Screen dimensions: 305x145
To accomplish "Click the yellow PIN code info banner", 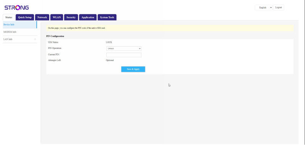I will click(x=170, y=28).
